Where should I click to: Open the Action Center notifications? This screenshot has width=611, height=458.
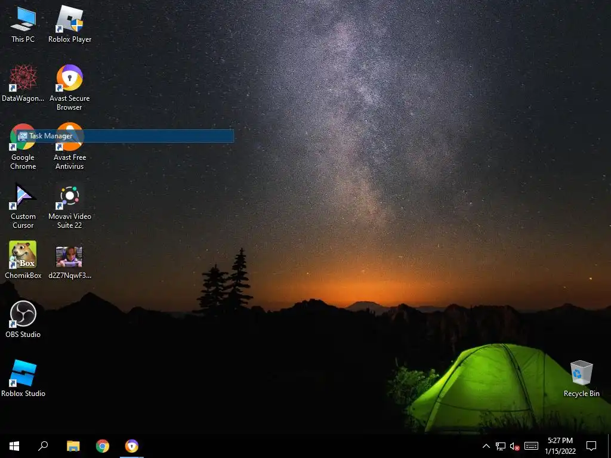click(591, 446)
